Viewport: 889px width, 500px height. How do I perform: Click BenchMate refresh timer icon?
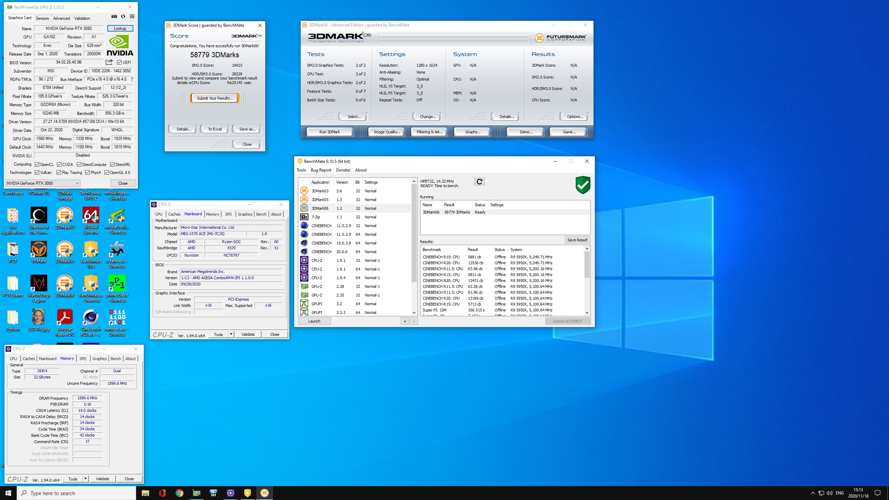coord(479,182)
